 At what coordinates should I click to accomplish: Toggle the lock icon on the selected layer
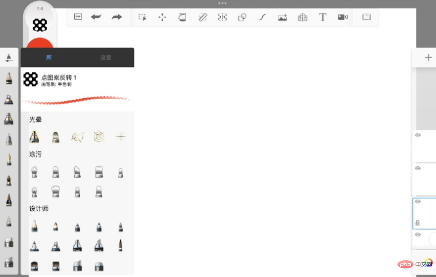pos(417,223)
